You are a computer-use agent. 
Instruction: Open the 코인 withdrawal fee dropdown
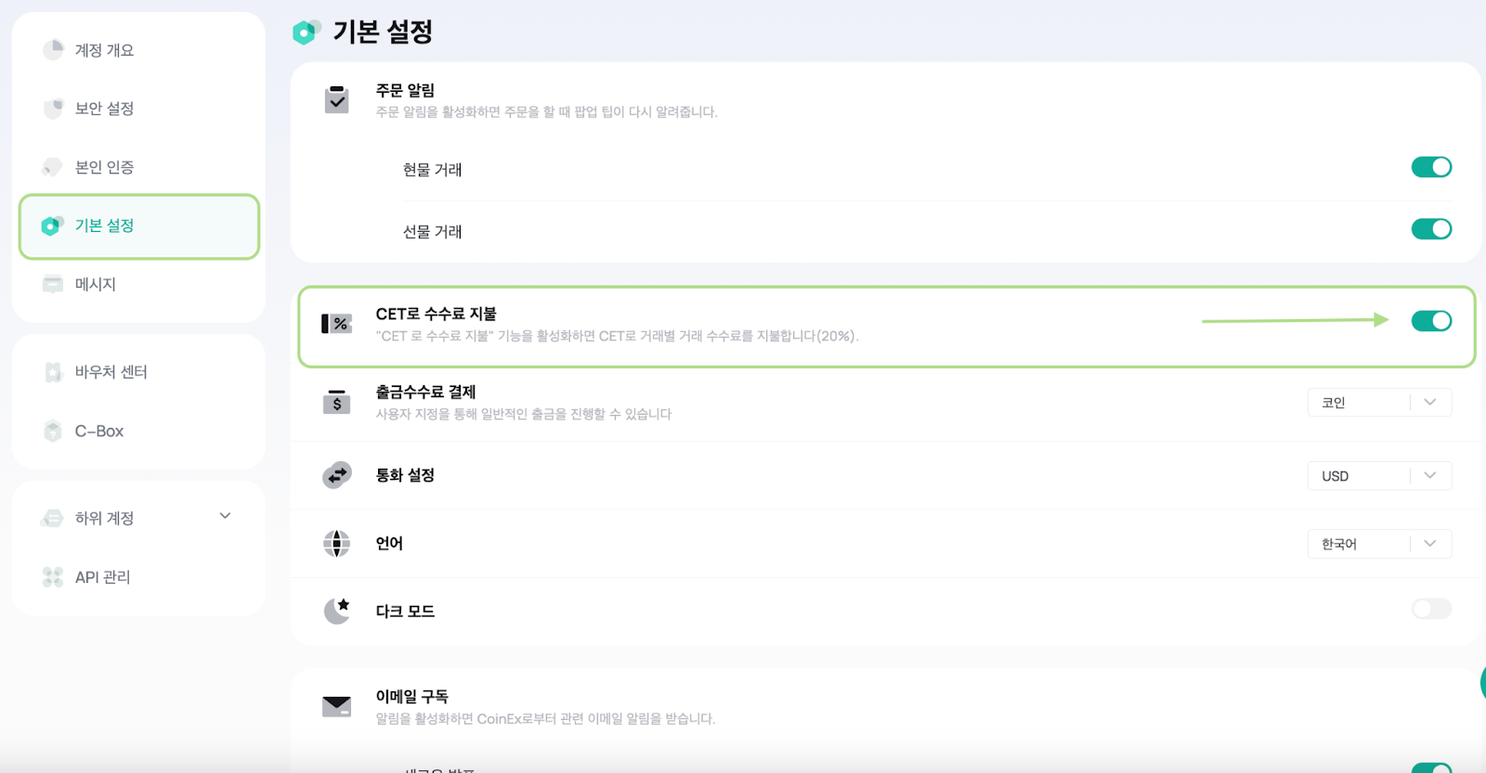(x=1379, y=402)
